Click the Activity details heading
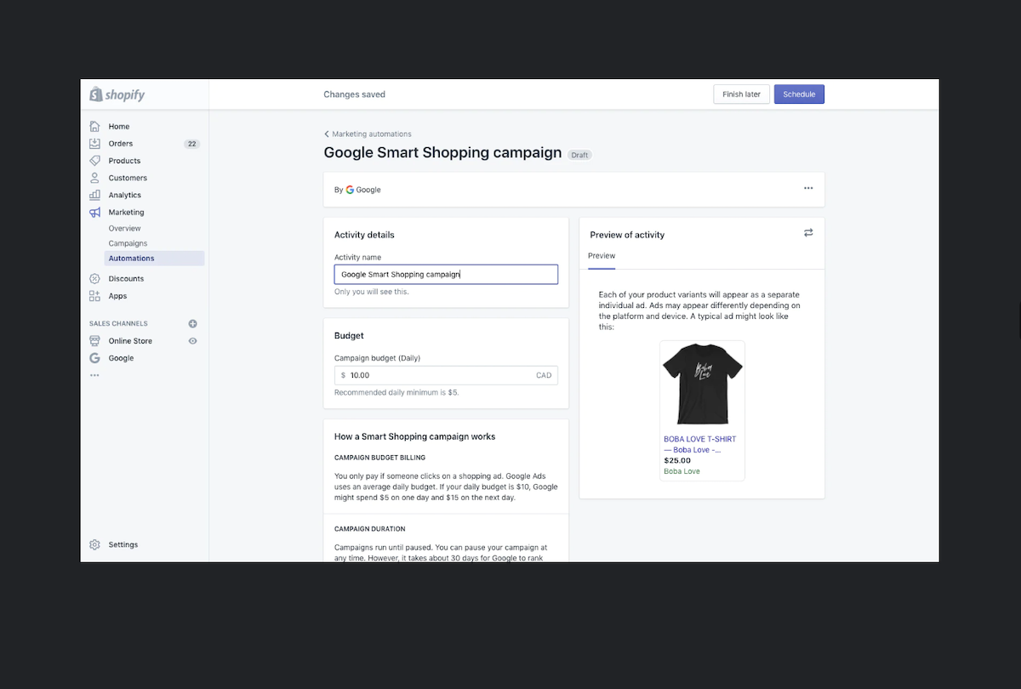The height and width of the screenshot is (689, 1021). (x=364, y=235)
